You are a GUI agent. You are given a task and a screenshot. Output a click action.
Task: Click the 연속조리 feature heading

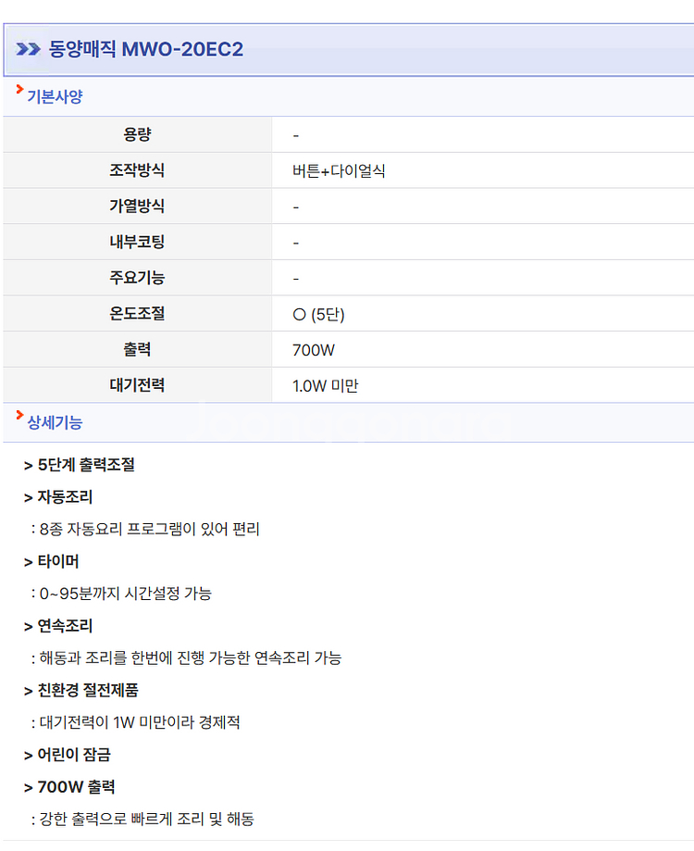pyautogui.click(x=65, y=626)
